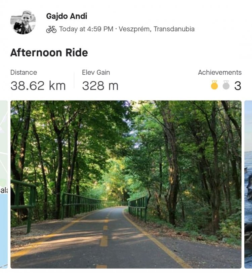252x273 pixels.
Task: Click the Today at 4:59 PM timestamp
Action: click(x=86, y=29)
